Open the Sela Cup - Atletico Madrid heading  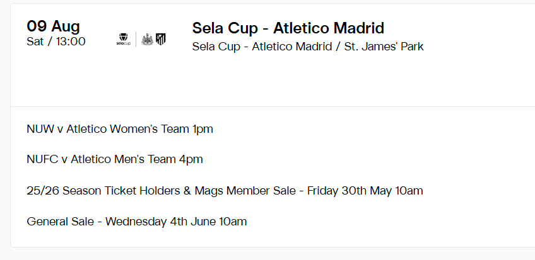point(288,28)
